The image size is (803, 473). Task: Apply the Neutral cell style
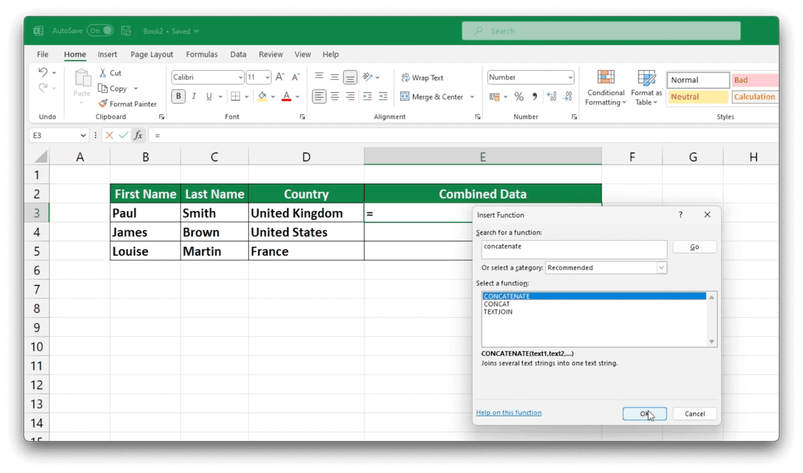698,96
